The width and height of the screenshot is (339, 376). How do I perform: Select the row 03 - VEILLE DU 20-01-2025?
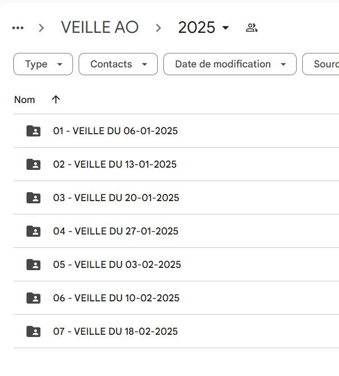pos(176,198)
